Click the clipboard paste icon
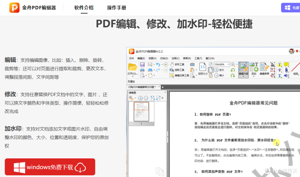300x177 pixels. click(x=192, y=70)
